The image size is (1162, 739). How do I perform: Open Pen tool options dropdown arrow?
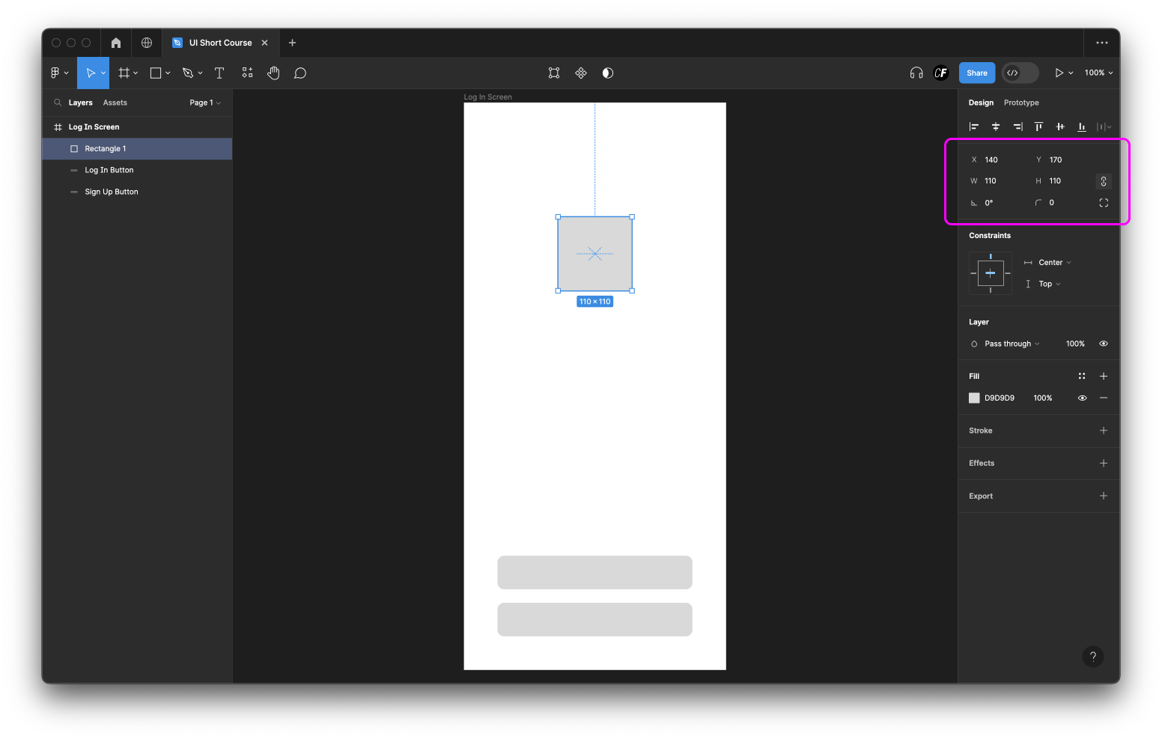coord(200,73)
